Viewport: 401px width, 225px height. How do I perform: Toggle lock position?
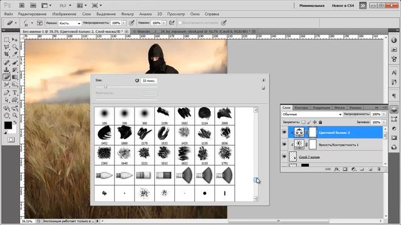[315, 122]
